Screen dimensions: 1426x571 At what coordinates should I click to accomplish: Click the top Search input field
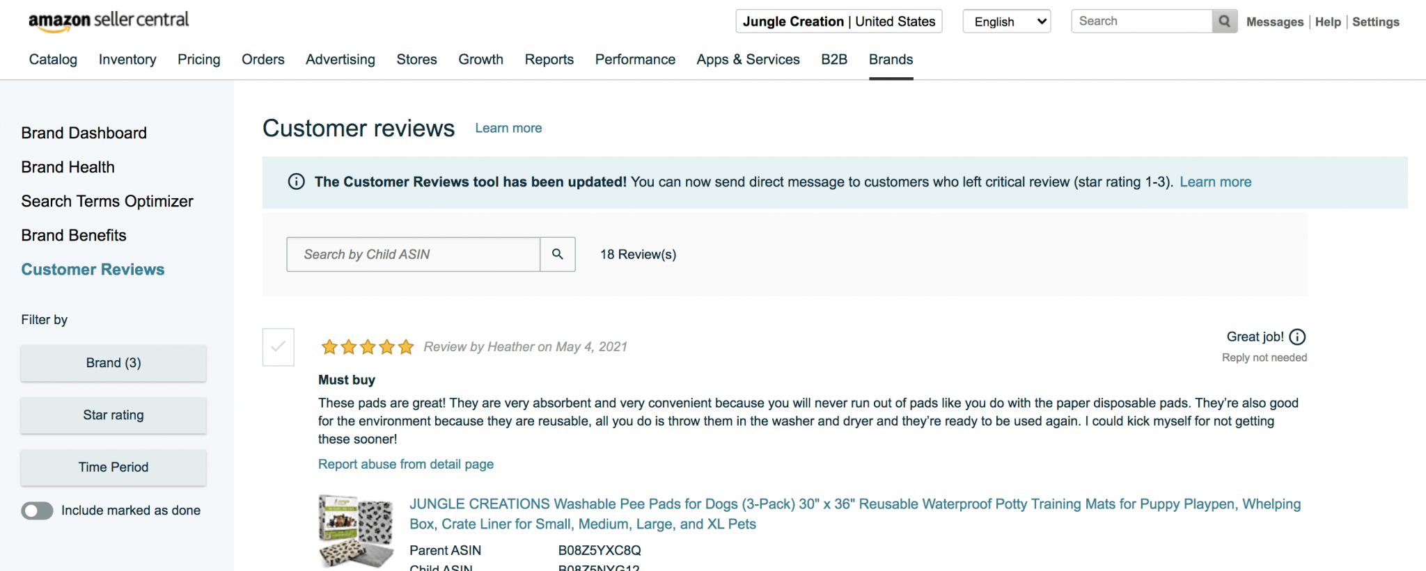tap(1142, 22)
